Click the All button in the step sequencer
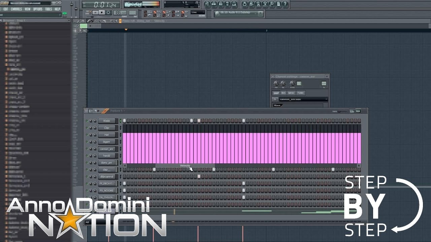 point(87,223)
